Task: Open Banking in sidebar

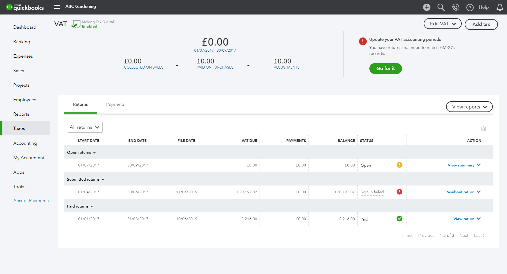Action: pyautogui.click(x=22, y=42)
